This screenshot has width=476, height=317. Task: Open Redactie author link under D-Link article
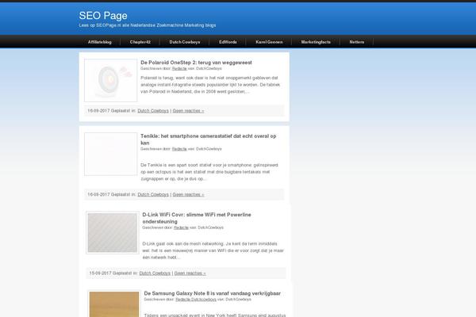point(181,227)
